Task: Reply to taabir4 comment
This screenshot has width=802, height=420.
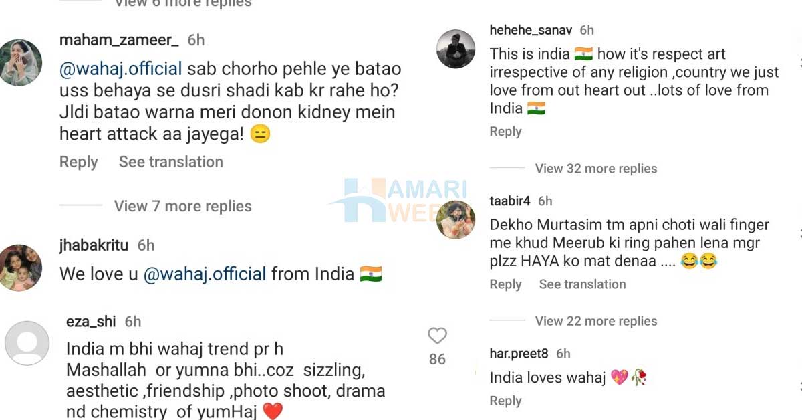Action: point(505,284)
